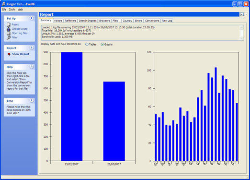Select the Graphs radio button
The width and height of the screenshot is (250, 180).
[102, 44]
